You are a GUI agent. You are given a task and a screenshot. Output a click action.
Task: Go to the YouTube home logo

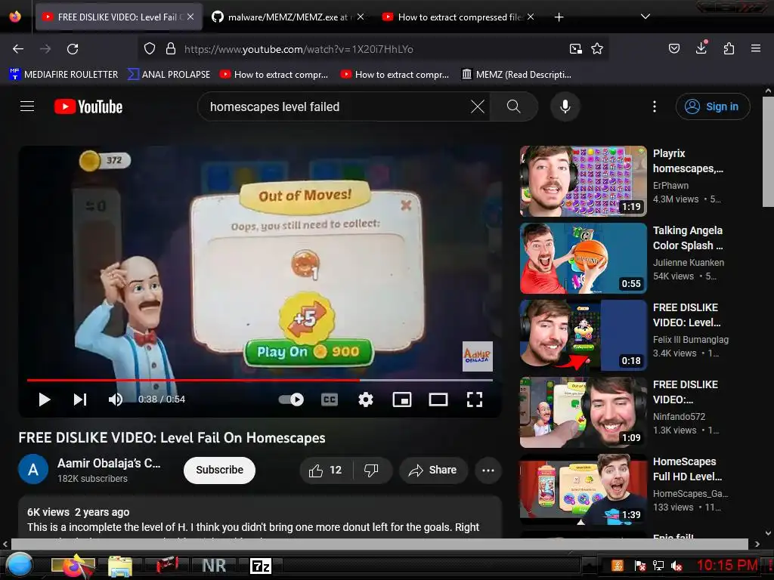click(88, 106)
